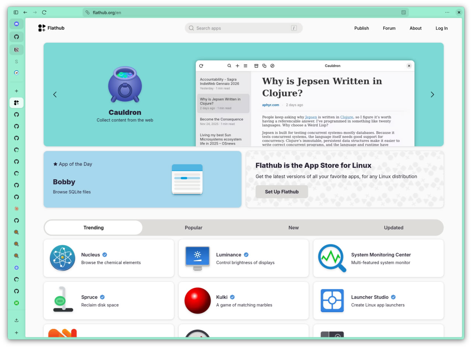Click the copy icon in the Cauldron screenshot

[264, 66]
